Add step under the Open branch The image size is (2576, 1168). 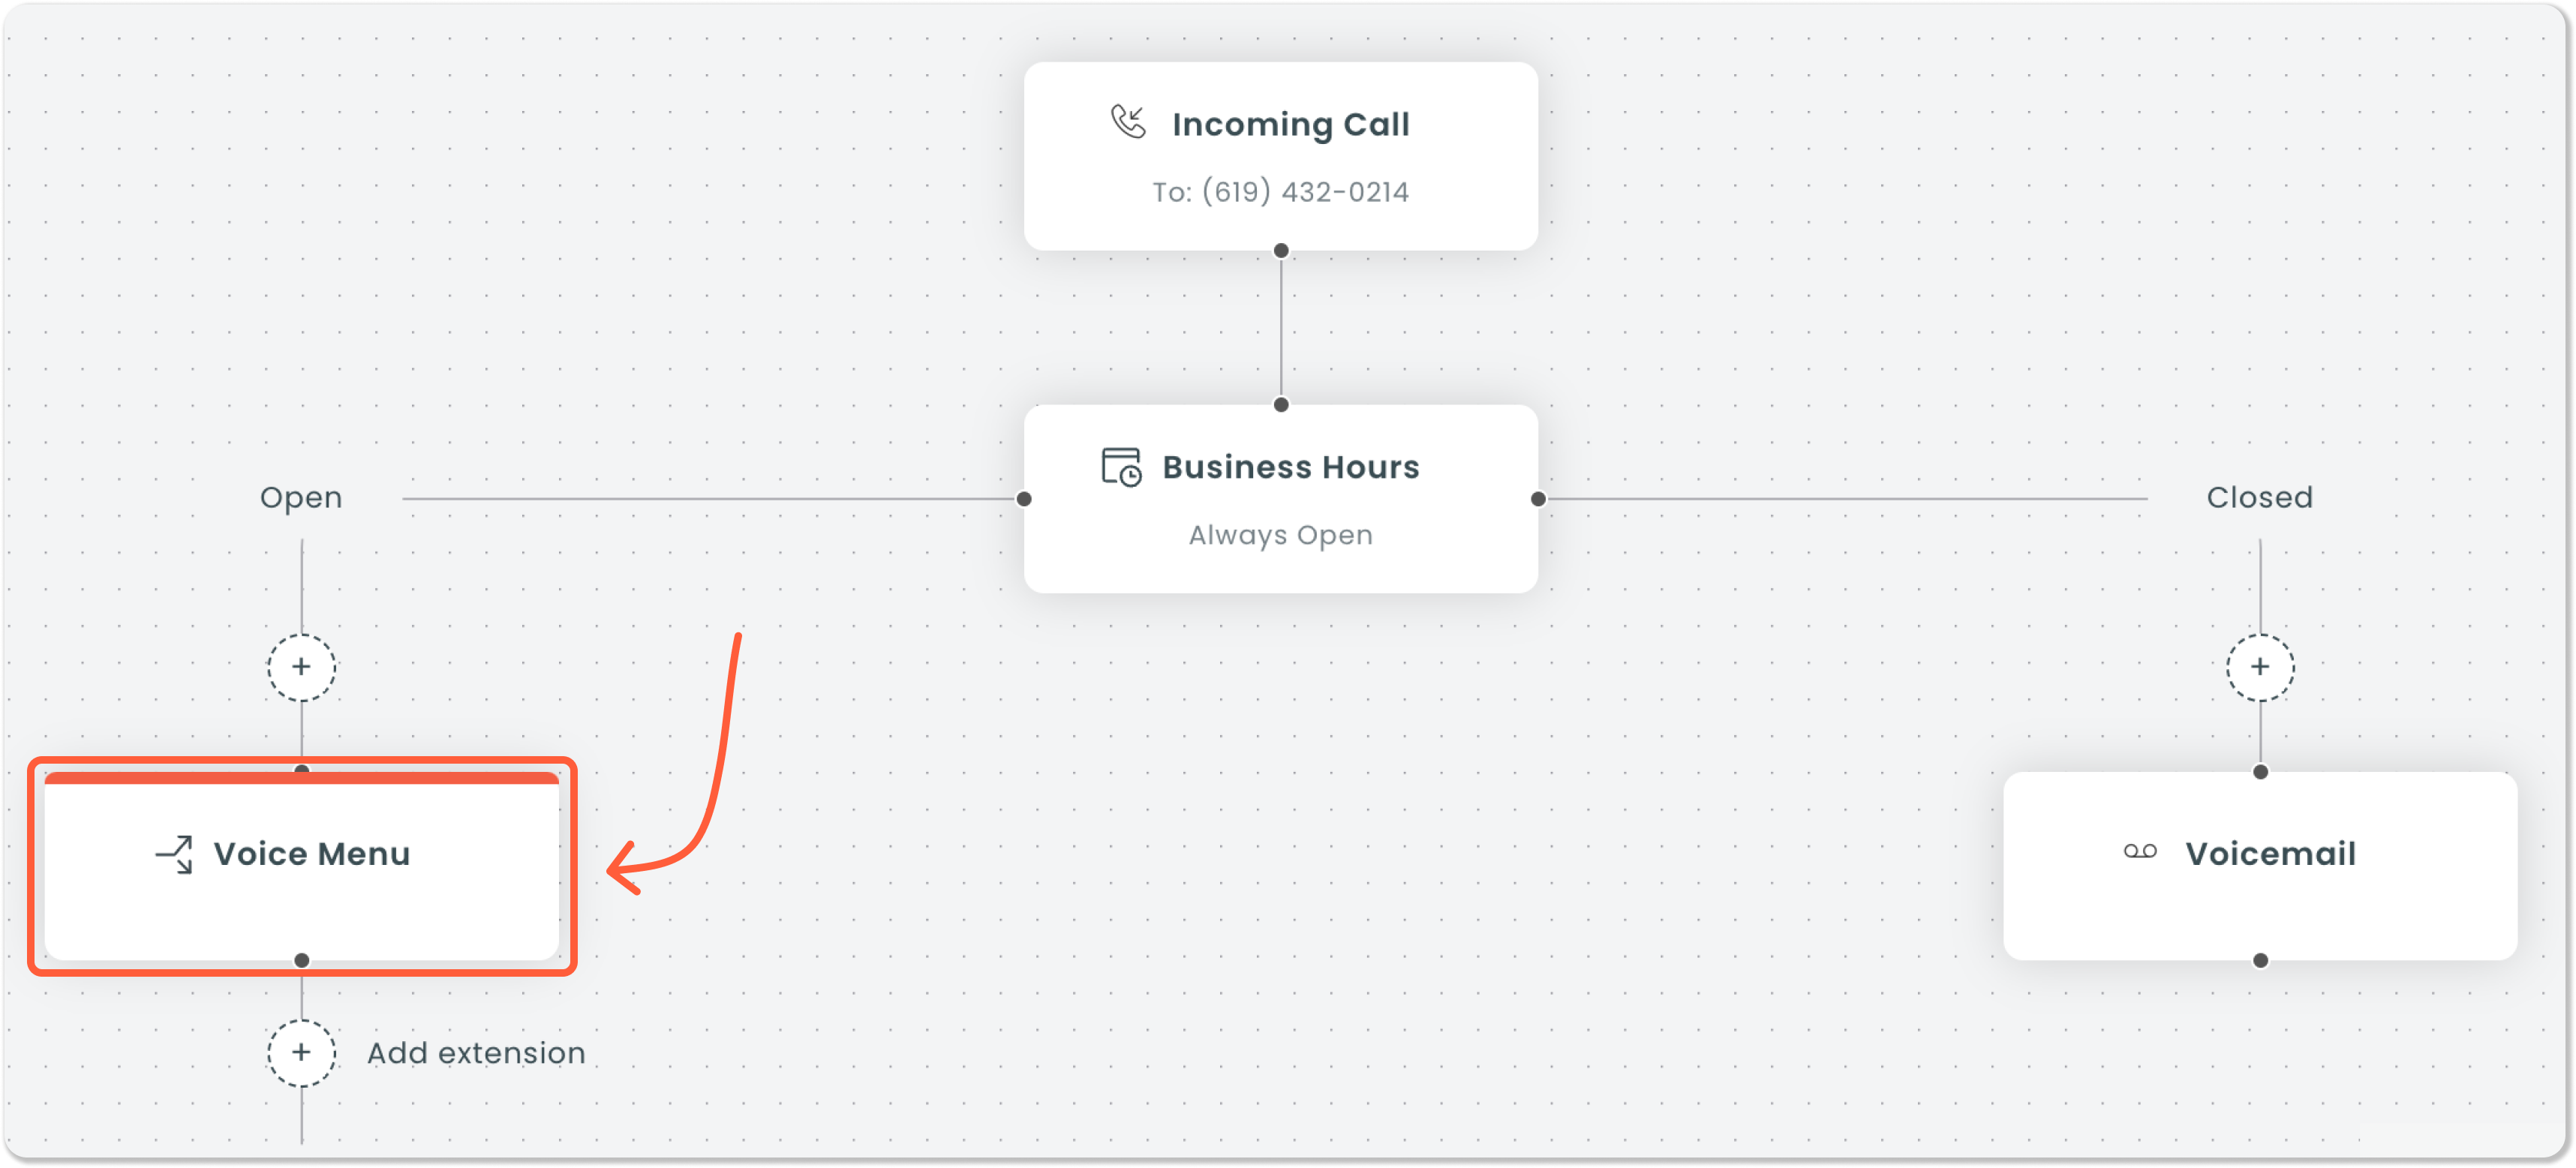301,667
